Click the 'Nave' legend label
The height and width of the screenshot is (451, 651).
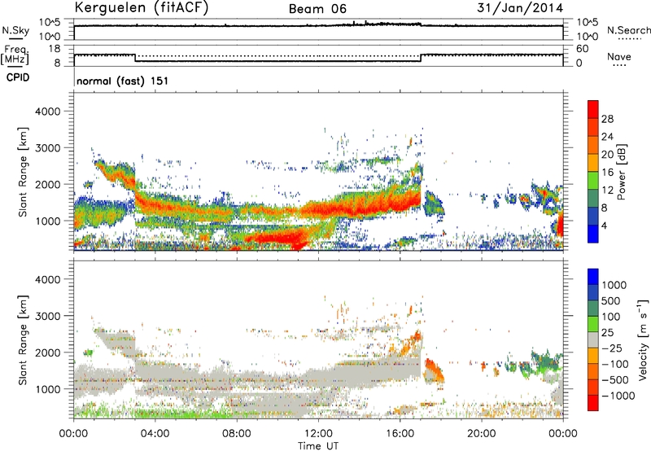(x=618, y=57)
